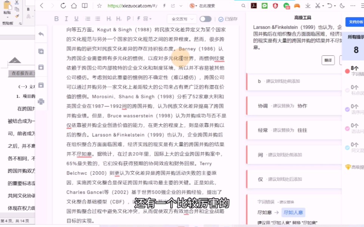Screen dimensions: 364x227
Task: Expand the share icon's dropdown arrow
Action: (180, 6)
